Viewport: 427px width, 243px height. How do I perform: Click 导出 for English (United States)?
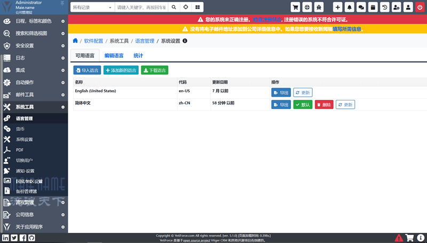tap(281, 92)
